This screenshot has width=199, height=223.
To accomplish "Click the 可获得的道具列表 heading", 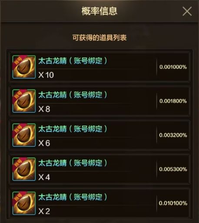I will (x=99, y=38).
